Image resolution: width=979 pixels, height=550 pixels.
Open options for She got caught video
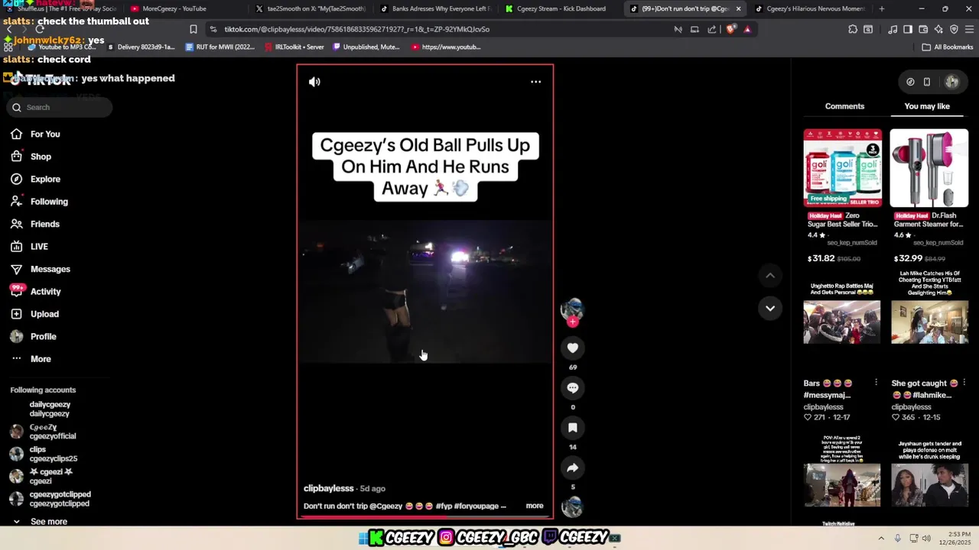coord(964,383)
